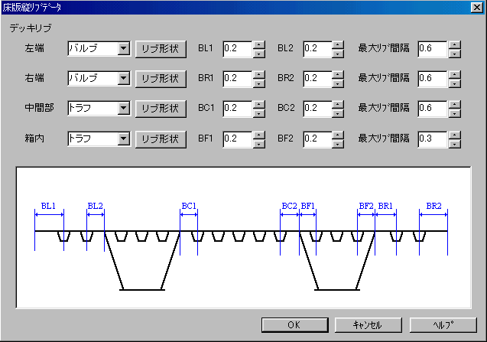Open the 箱内 rib type dropdown

124,138
